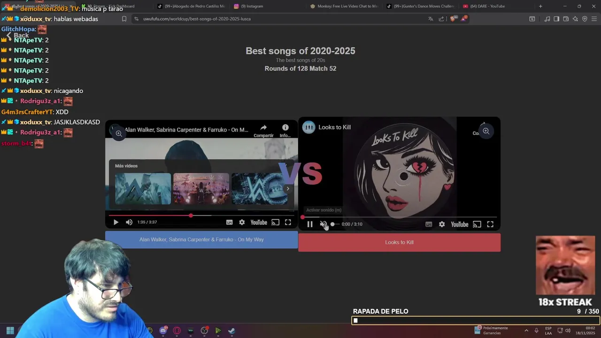Open settings gear on the right video
This screenshot has width=601, height=338.
[442, 224]
